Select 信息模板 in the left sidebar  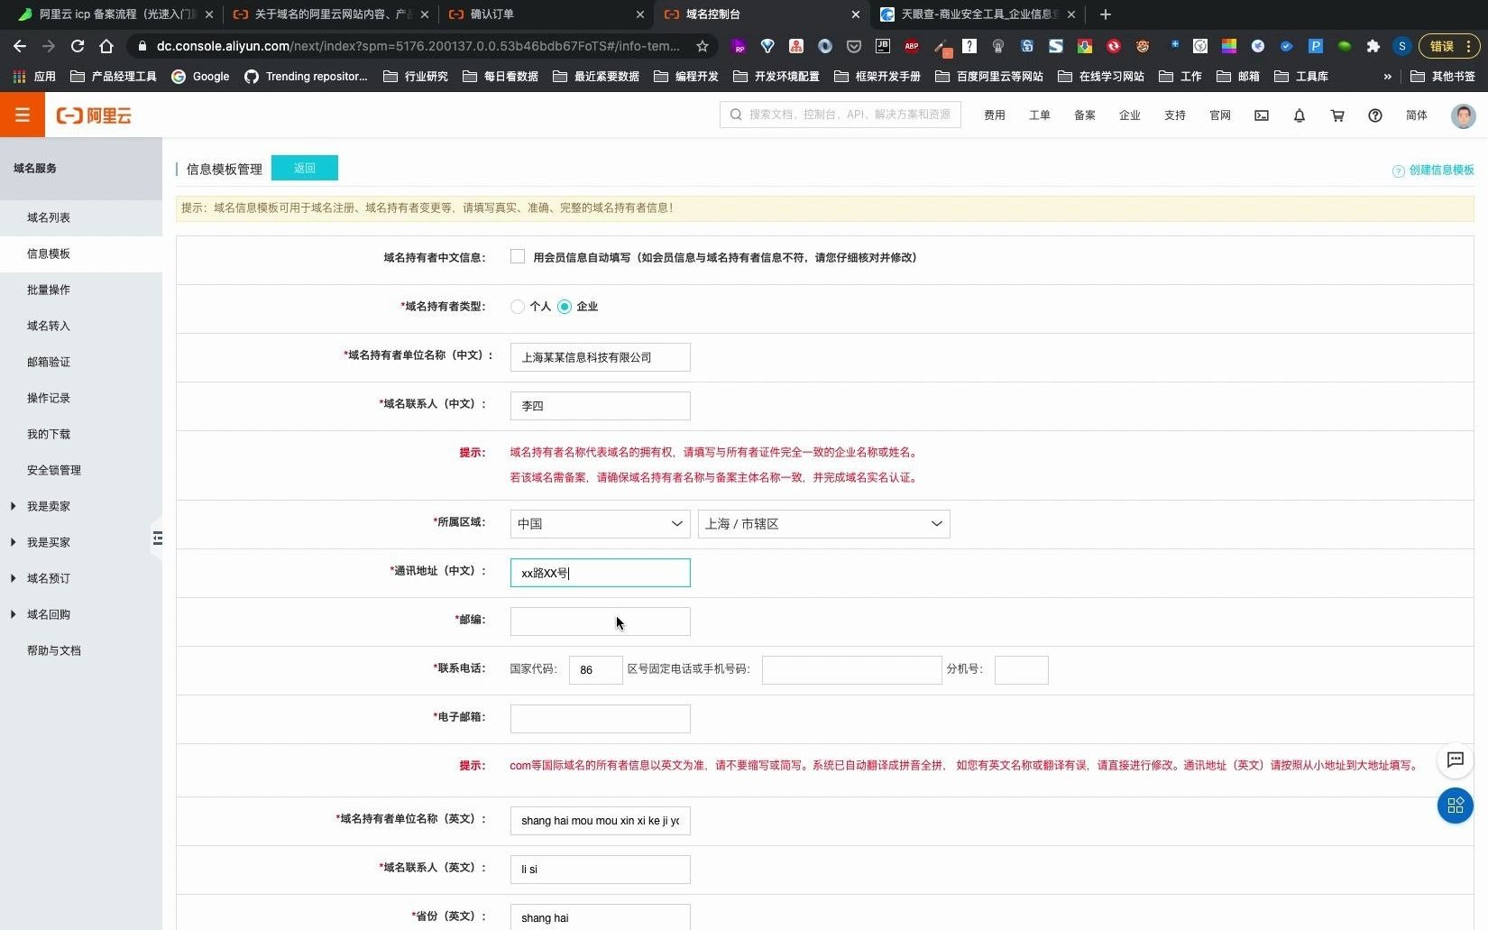click(x=50, y=253)
